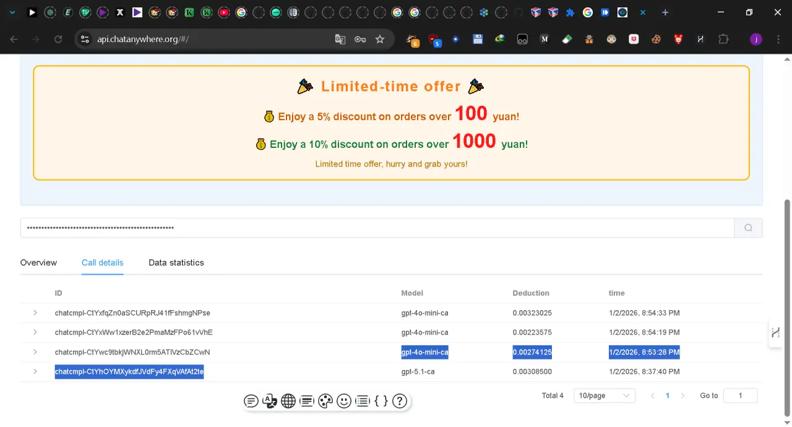The height and width of the screenshot is (427, 792).
Task: Click ID text chatcmpl-CtYhOYMXykdfJVdFy4FXqVAfAt2te
Action: click(x=129, y=371)
